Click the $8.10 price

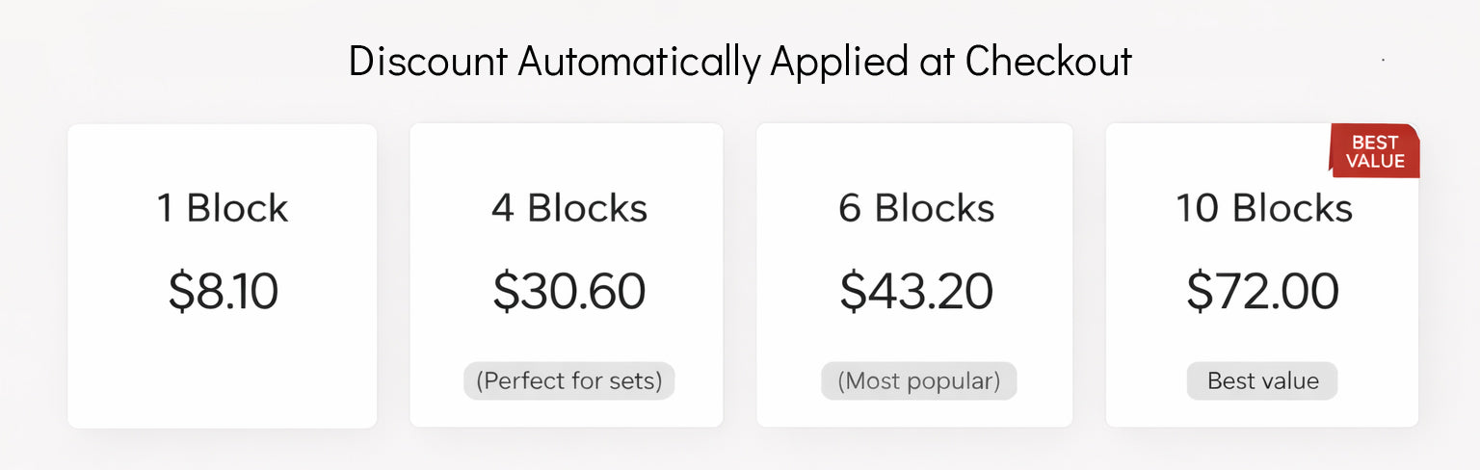click(x=223, y=291)
